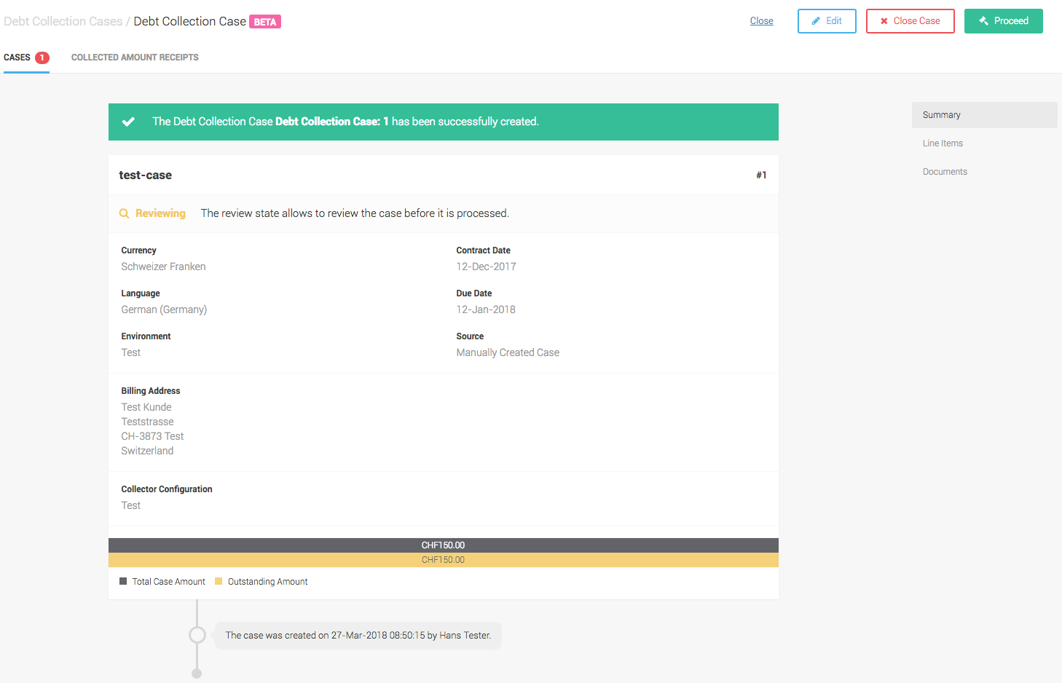Screen dimensions: 1062x683
Task: Click the yellow Outstanding Amount legend swatch
Action: click(x=219, y=581)
